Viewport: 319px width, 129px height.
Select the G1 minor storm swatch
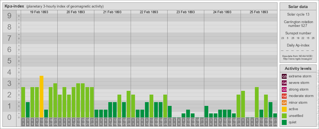click(284, 103)
